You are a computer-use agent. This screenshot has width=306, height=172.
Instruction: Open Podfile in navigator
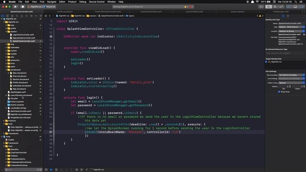click(11, 140)
